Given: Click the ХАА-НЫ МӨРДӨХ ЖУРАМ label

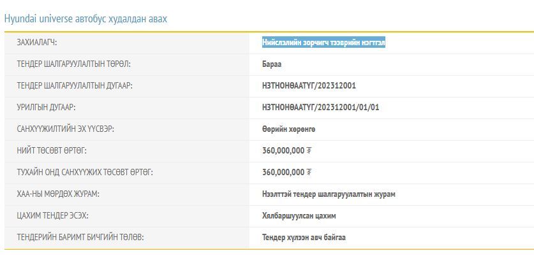Looking at the screenshot, I should tap(58, 194).
